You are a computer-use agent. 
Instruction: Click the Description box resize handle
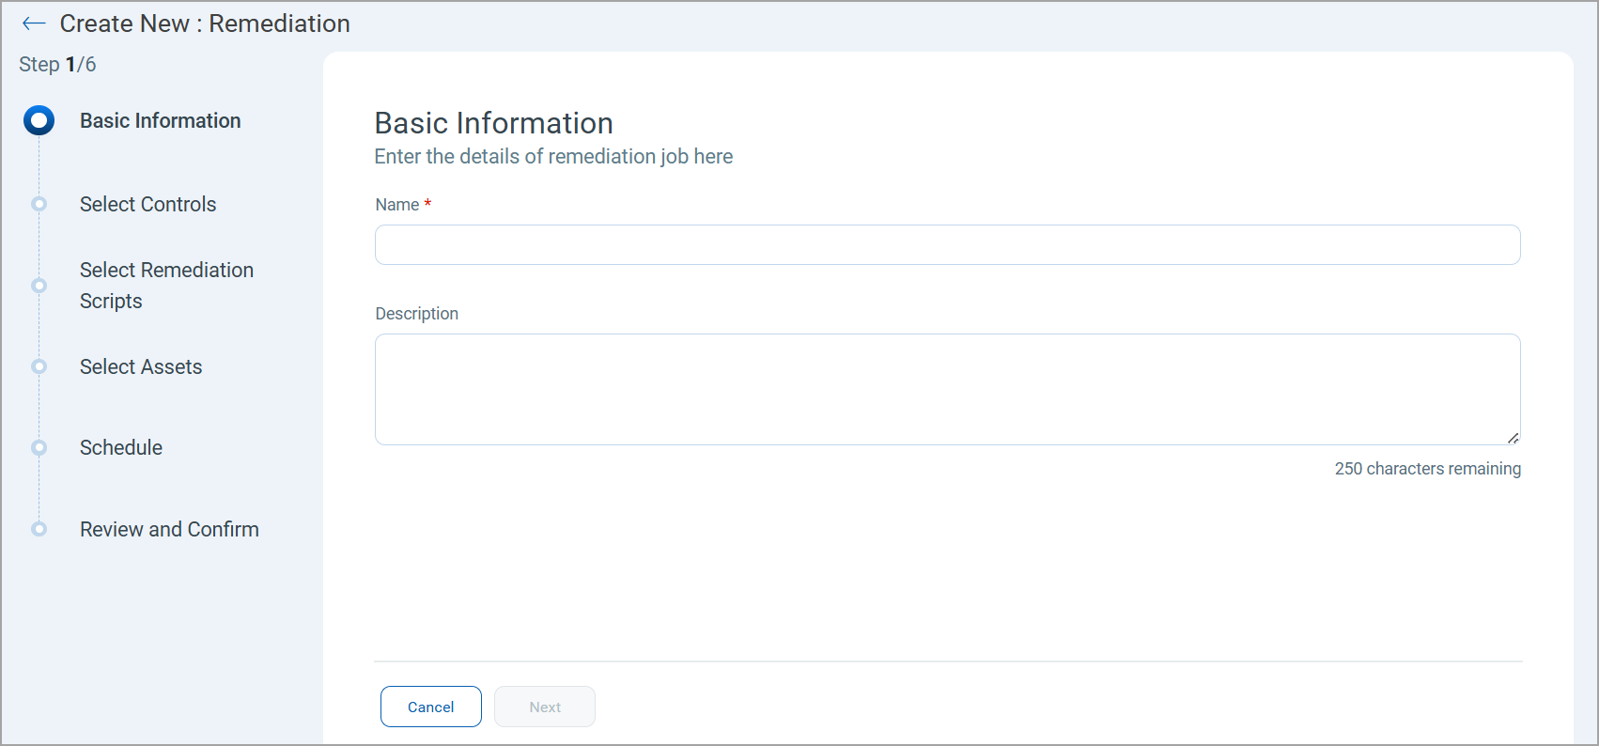pyautogui.click(x=1513, y=438)
